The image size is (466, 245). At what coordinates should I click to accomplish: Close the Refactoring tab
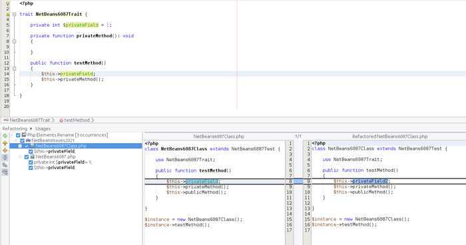(31, 128)
